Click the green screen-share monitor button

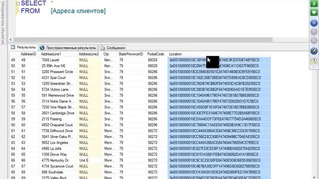314,12
